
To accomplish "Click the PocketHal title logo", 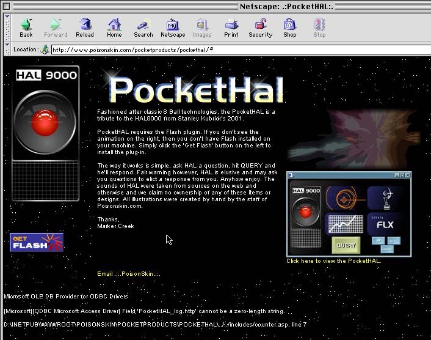I will click(195, 89).
